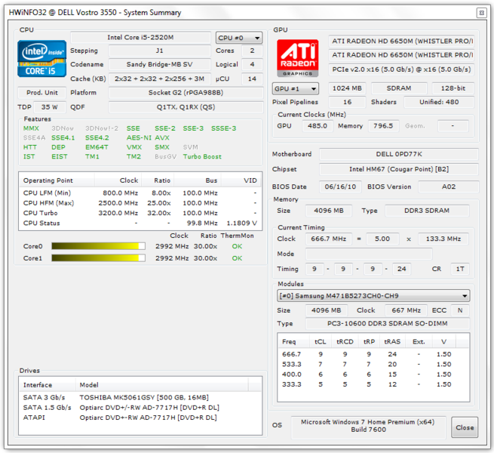Click the Intel HM67 (Cougar Point) chipset field
494x453 pixels.
click(x=399, y=169)
